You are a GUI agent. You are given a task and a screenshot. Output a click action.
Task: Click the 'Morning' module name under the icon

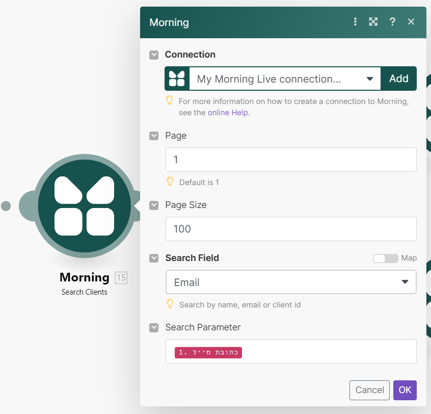coord(85,277)
